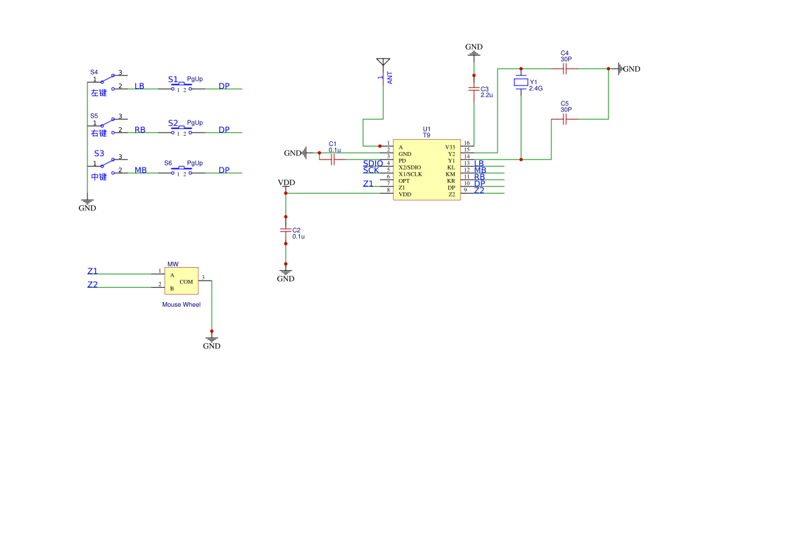This screenshot has width=786, height=557.
Task: Select capacitor C5 30P
Action: [x=565, y=119]
